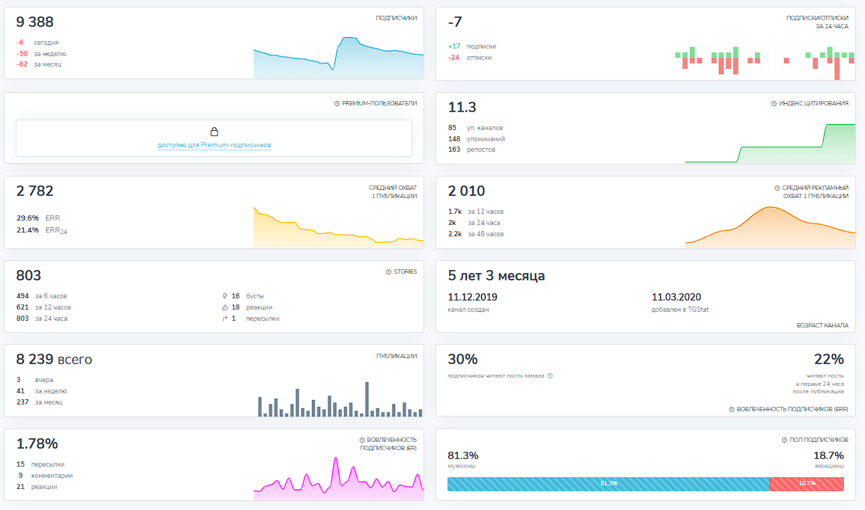Click the subscriber count 9 388

coord(34,22)
